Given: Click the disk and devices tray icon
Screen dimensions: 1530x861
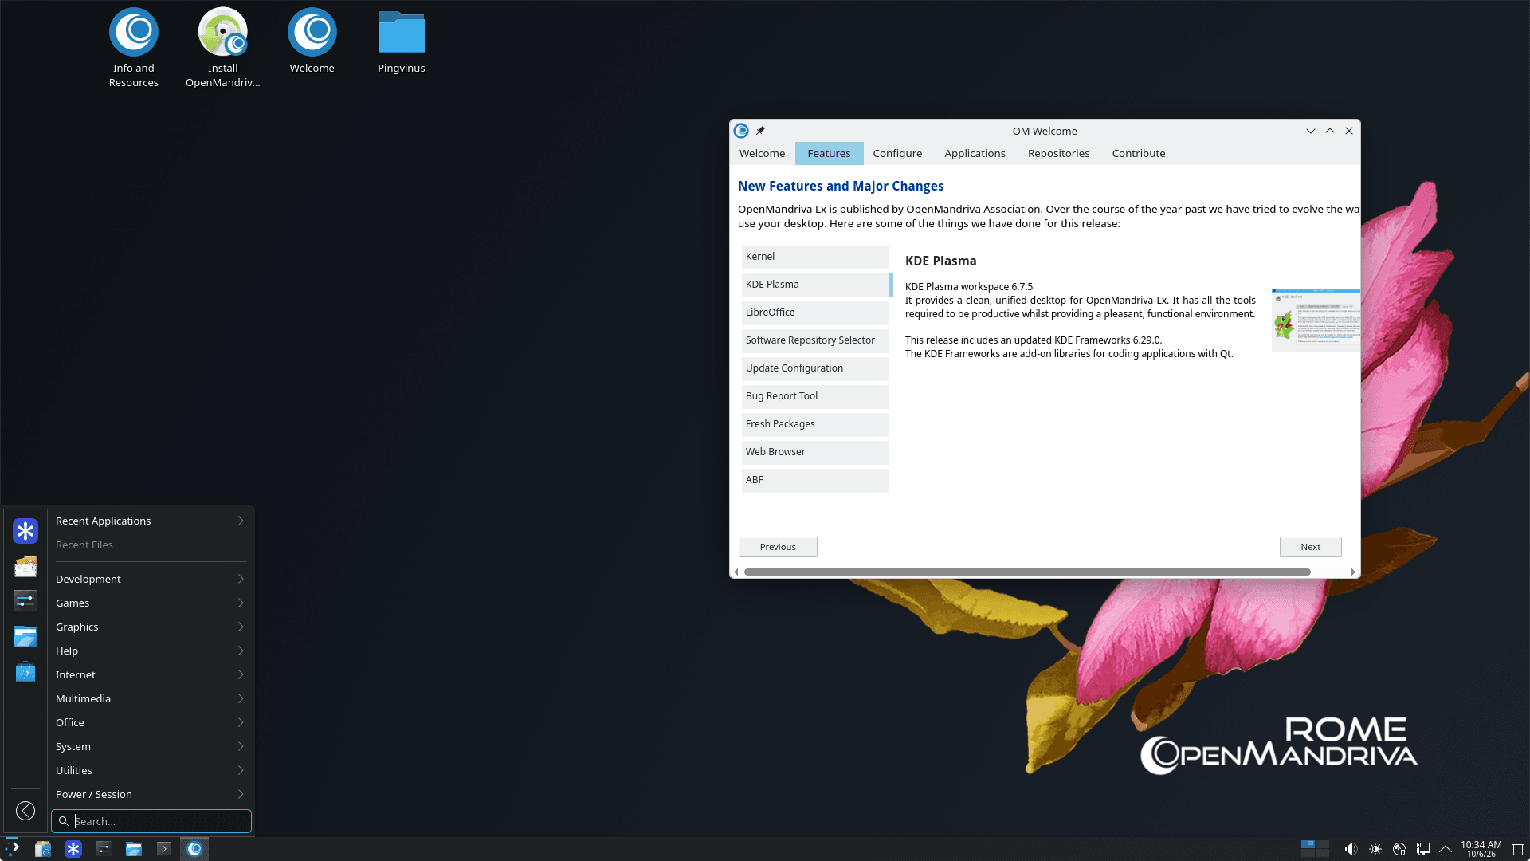Looking at the screenshot, I should click(x=1399, y=849).
